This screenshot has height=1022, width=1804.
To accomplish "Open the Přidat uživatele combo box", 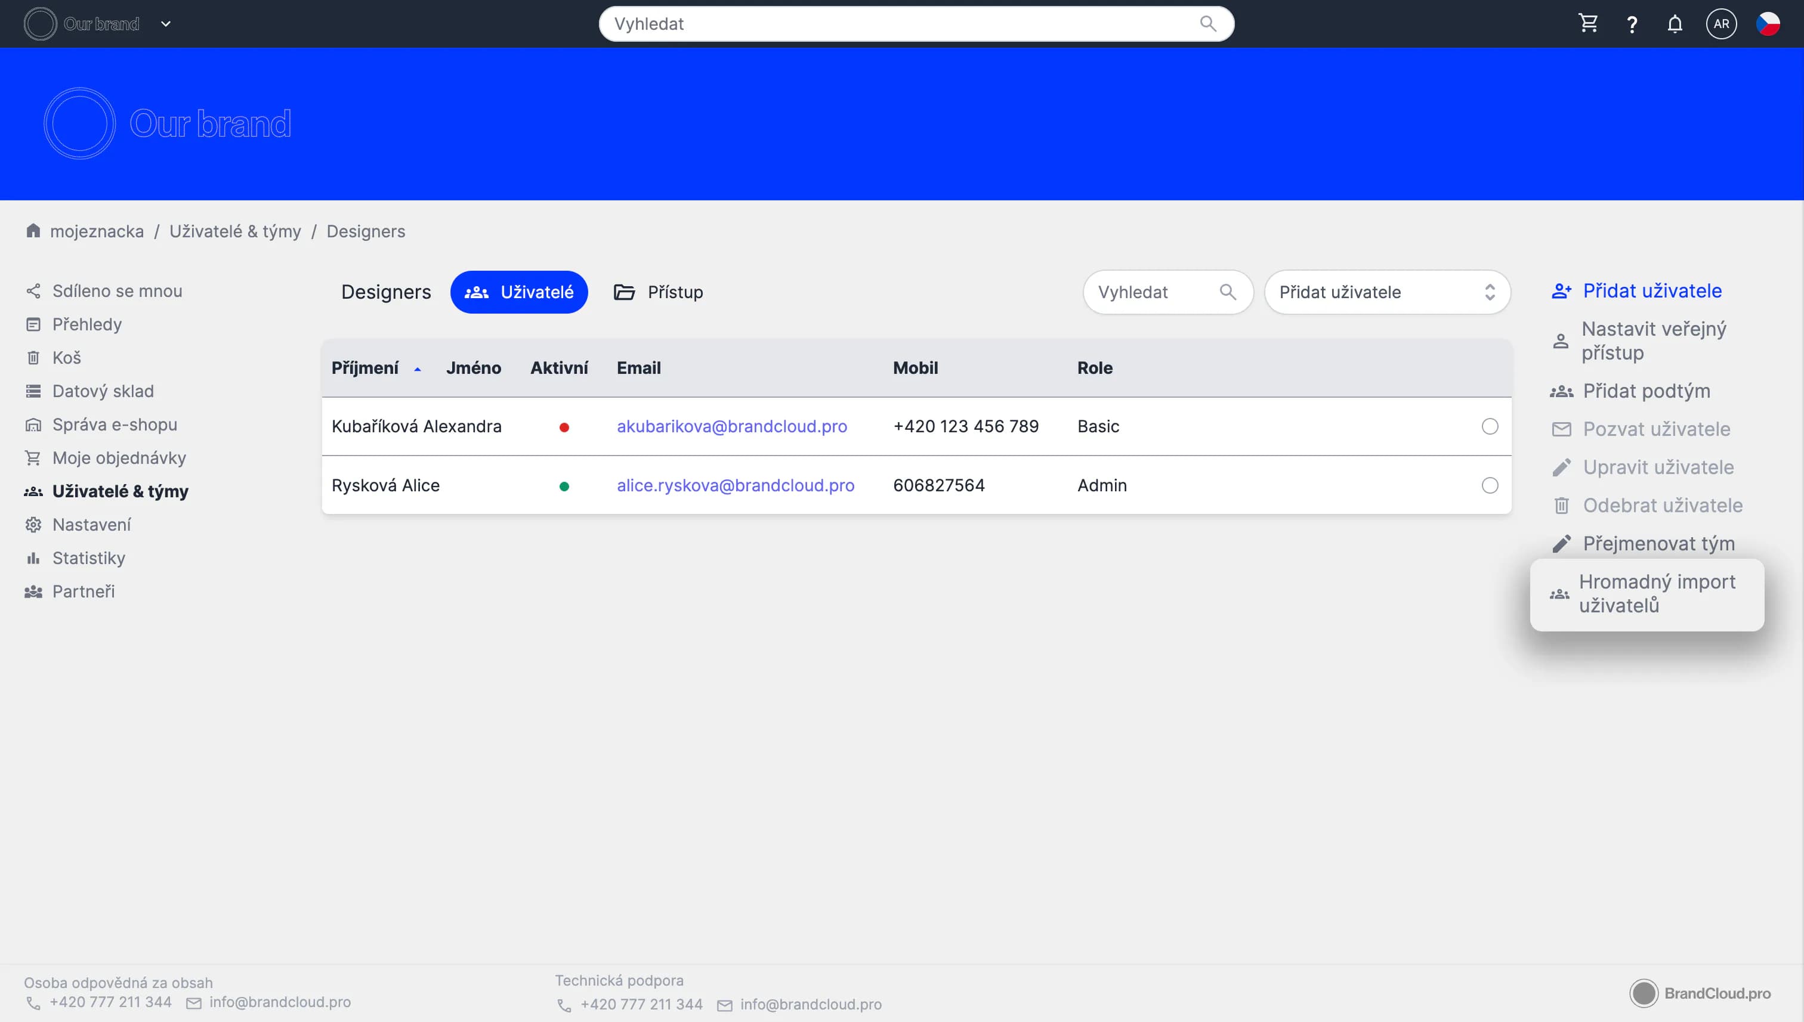I will tap(1386, 292).
